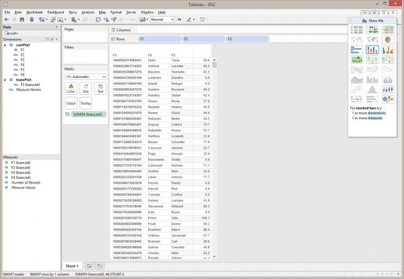The width and height of the screenshot is (404, 279).
Task: Choose box-and-whisker plot in Show Me
Action: 388,89
